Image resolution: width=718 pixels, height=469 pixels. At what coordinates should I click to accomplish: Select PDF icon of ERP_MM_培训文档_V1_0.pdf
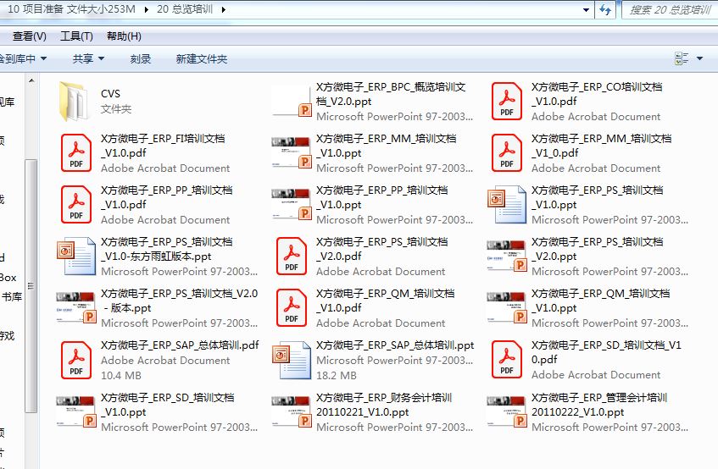pyautogui.click(x=506, y=152)
